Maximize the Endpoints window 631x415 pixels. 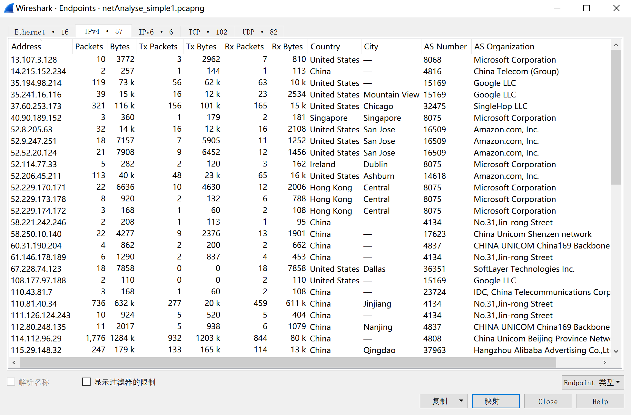(x=587, y=8)
